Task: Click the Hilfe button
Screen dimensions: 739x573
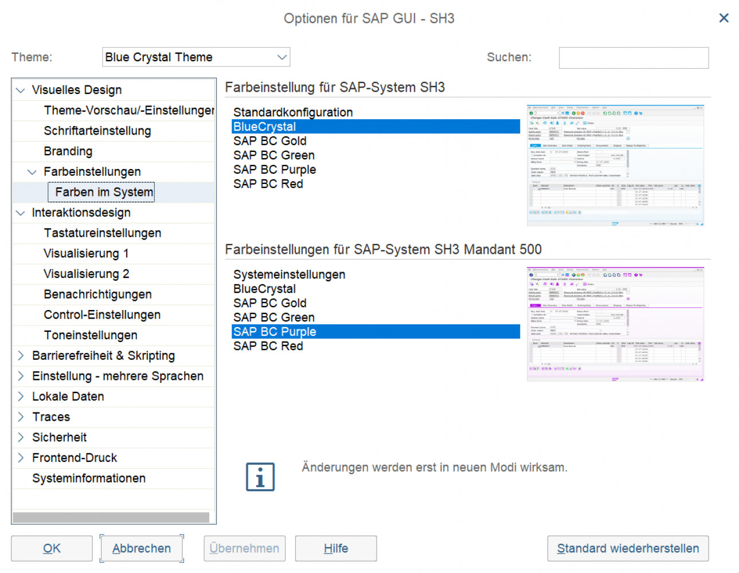Action: click(336, 548)
